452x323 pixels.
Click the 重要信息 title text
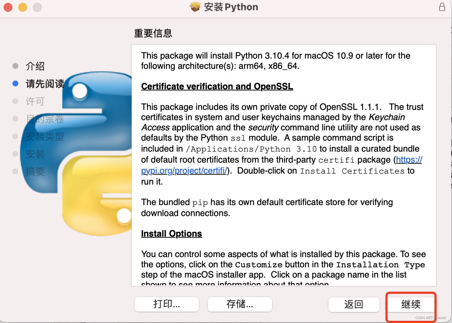tap(153, 33)
